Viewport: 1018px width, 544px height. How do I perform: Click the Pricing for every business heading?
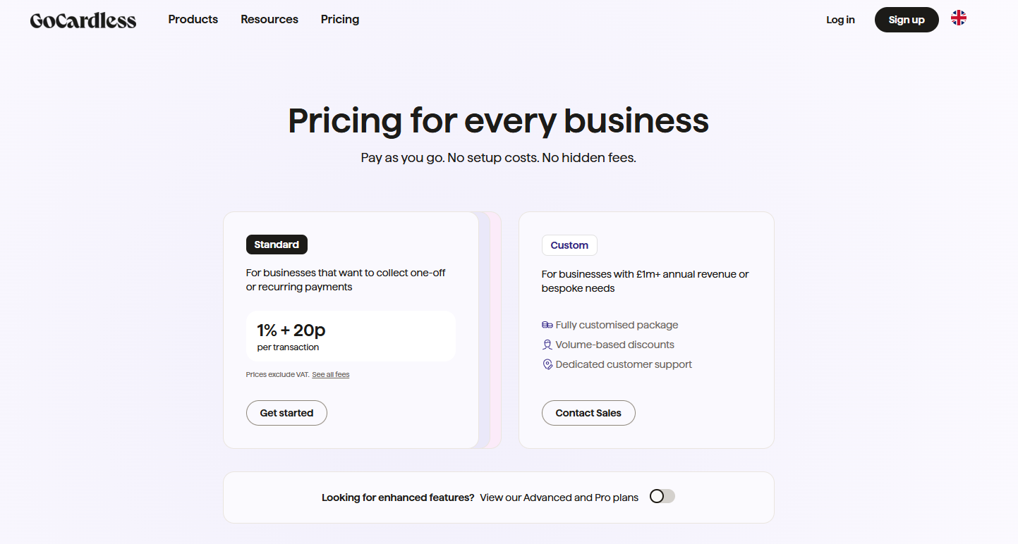(x=498, y=120)
